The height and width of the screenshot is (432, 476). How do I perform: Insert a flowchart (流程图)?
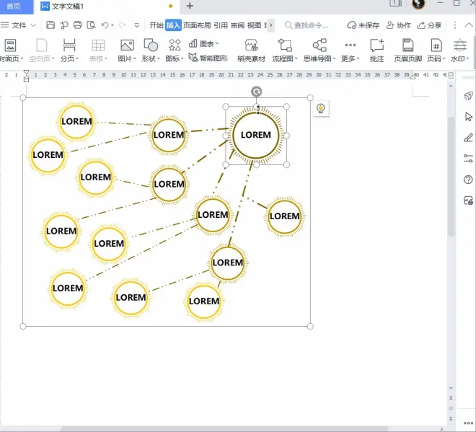(x=285, y=50)
